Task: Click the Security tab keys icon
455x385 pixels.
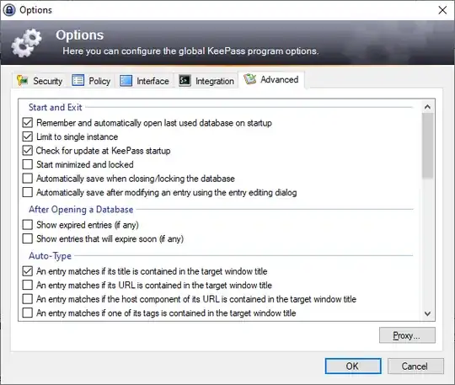Action: [23, 80]
